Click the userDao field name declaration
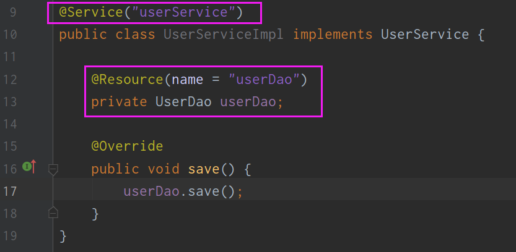The image size is (516, 252). 248,102
